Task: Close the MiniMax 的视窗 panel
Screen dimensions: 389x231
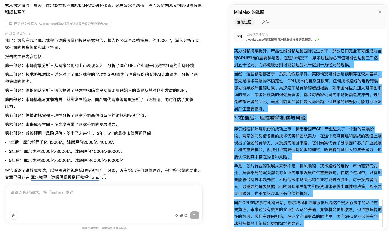Action: pyautogui.click(x=380, y=12)
